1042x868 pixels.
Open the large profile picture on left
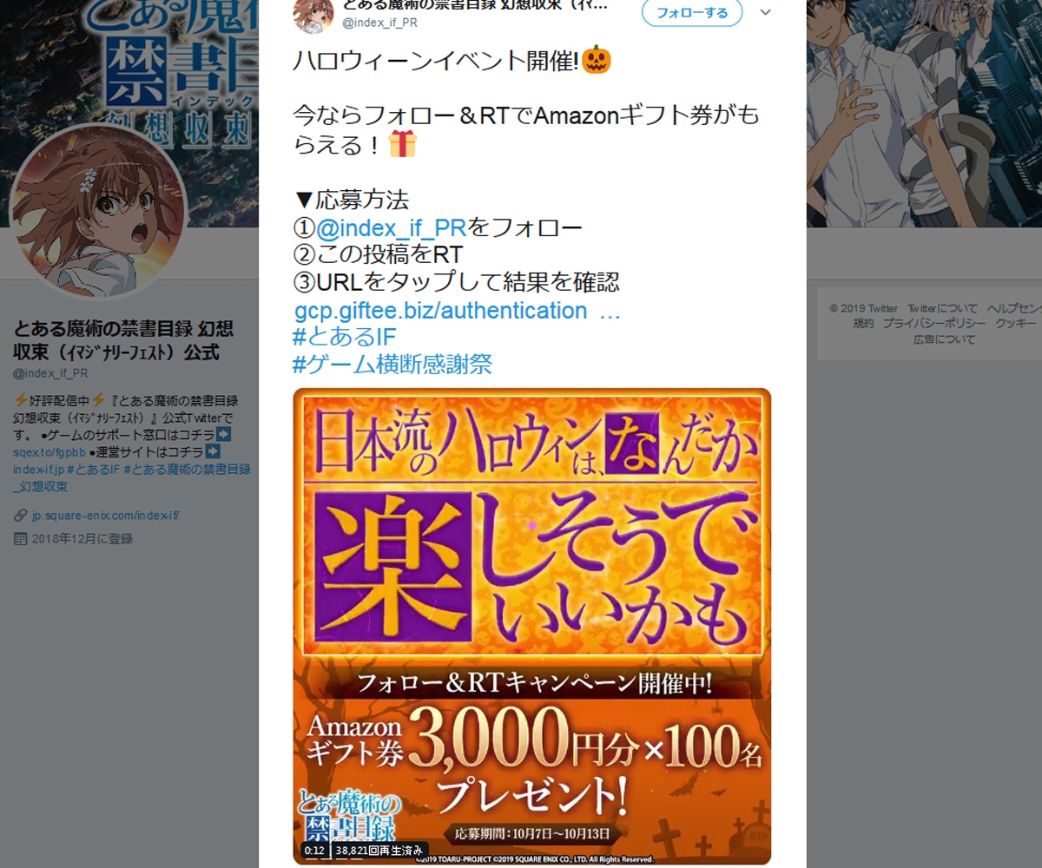pos(97,212)
